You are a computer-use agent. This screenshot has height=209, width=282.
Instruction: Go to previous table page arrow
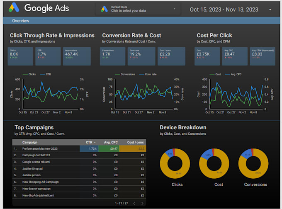(x=134, y=204)
